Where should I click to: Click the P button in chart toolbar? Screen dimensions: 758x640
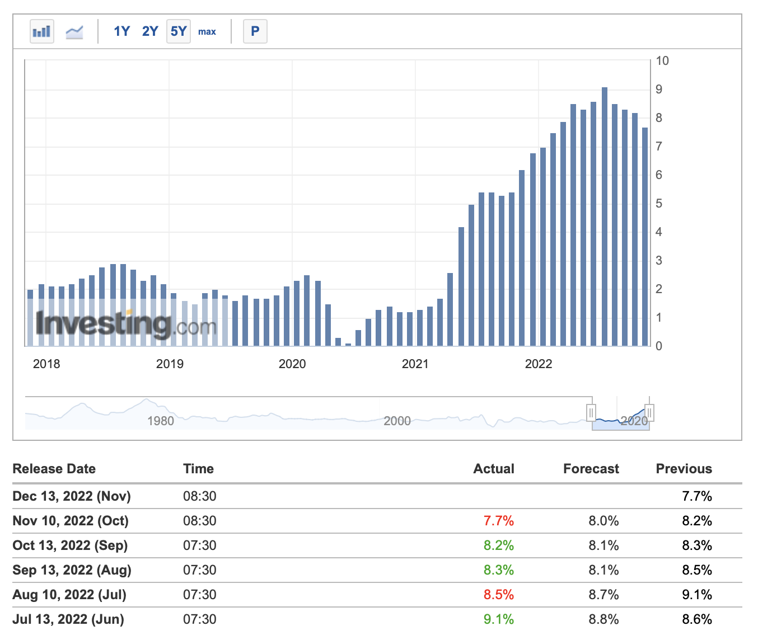point(255,31)
